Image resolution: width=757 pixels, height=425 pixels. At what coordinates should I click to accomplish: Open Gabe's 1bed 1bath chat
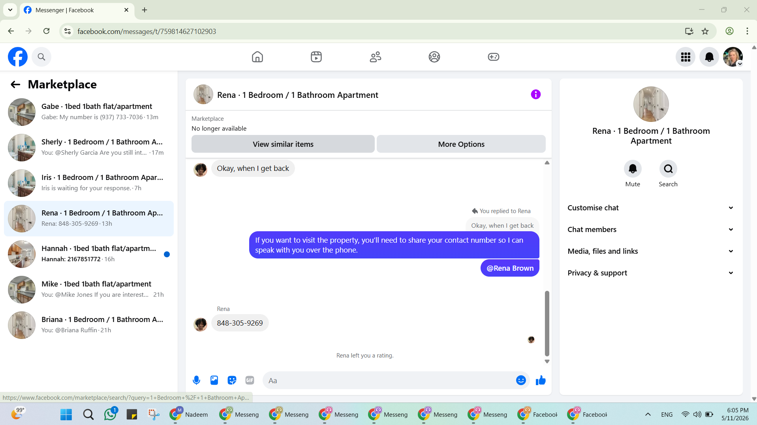pos(89,112)
